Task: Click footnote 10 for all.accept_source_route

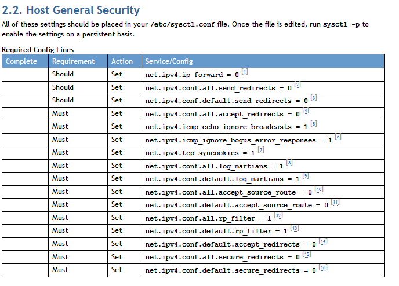Action: click(319, 189)
